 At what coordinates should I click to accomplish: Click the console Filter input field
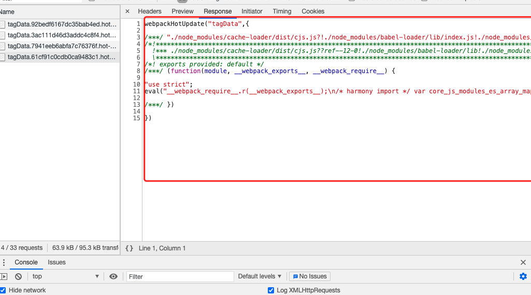pos(180,277)
